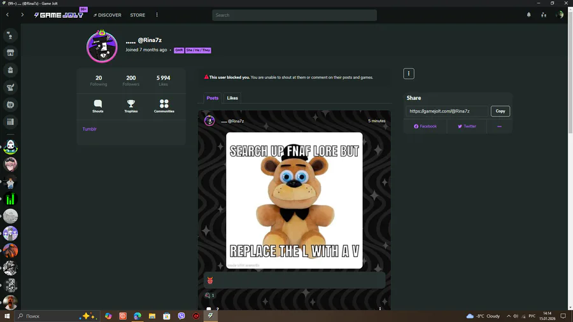Click the Windows taskbar search box
This screenshot has height=322, width=573.
(x=57, y=316)
